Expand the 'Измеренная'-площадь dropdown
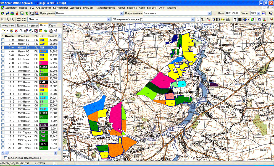 click(x=193, y=19)
